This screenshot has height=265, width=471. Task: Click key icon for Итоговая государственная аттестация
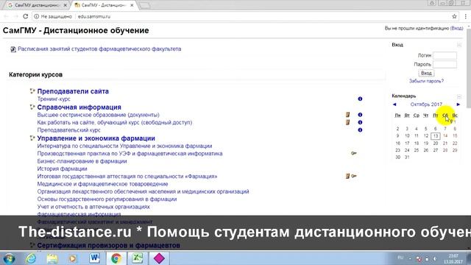[354, 176]
